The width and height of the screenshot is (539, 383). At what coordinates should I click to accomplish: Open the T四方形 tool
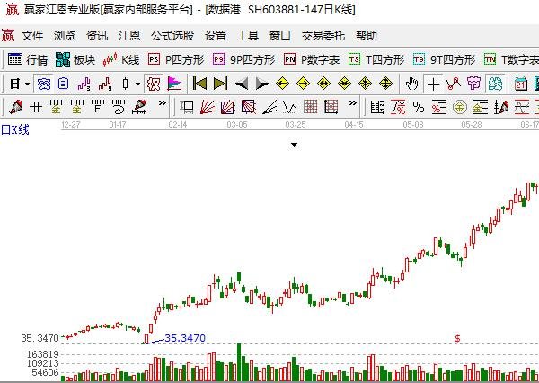coord(376,59)
